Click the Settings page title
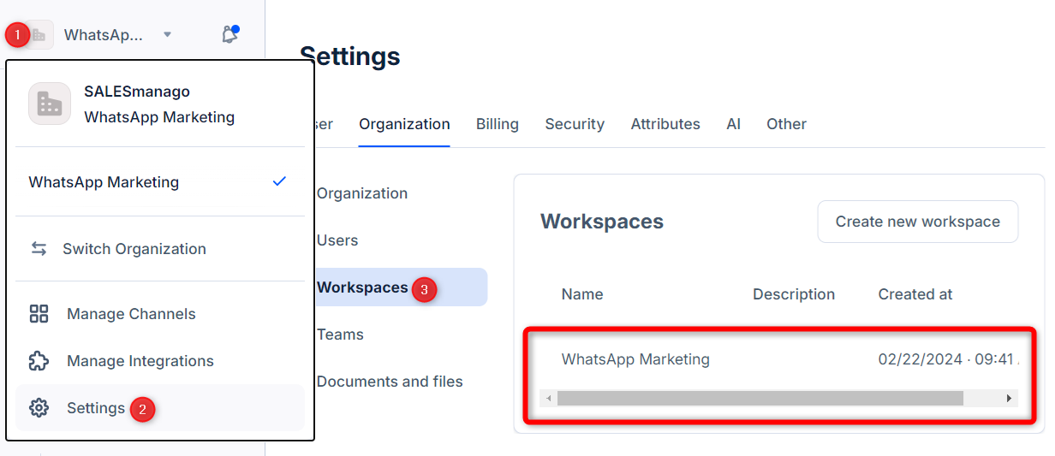The height and width of the screenshot is (456, 1055). 350,56
